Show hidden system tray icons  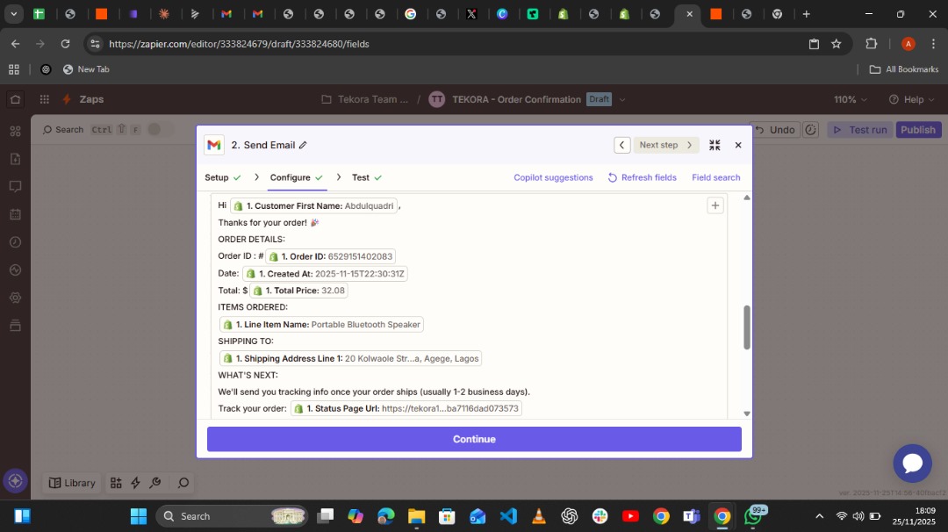[x=819, y=515]
